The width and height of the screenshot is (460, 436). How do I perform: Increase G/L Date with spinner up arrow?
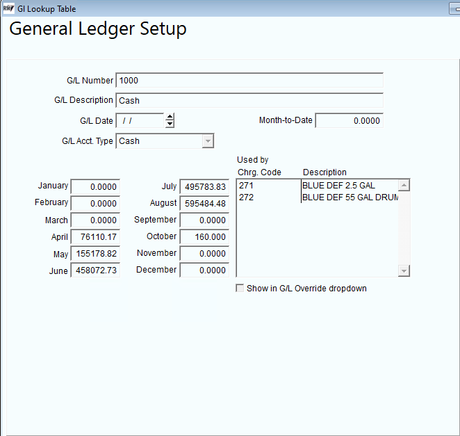point(170,117)
